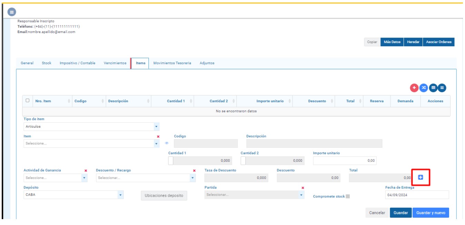This screenshot has width=465, height=225.
Task: Switch to the Movimientos Tesoreria tab
Action: [172, 63]
